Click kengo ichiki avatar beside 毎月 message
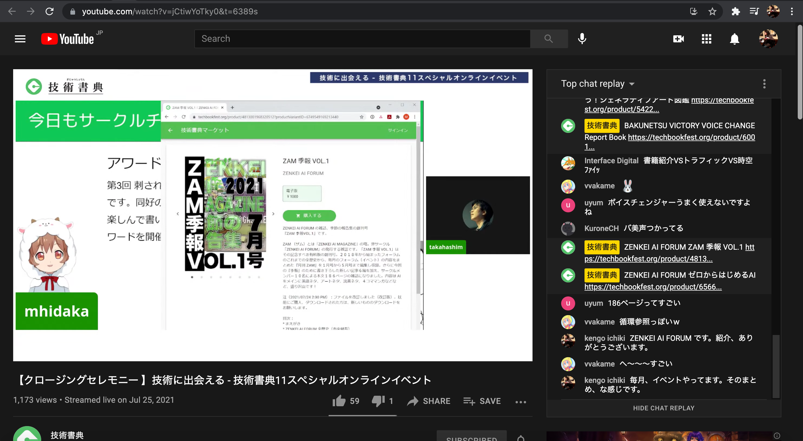The image size is (803, 441). 568,383
